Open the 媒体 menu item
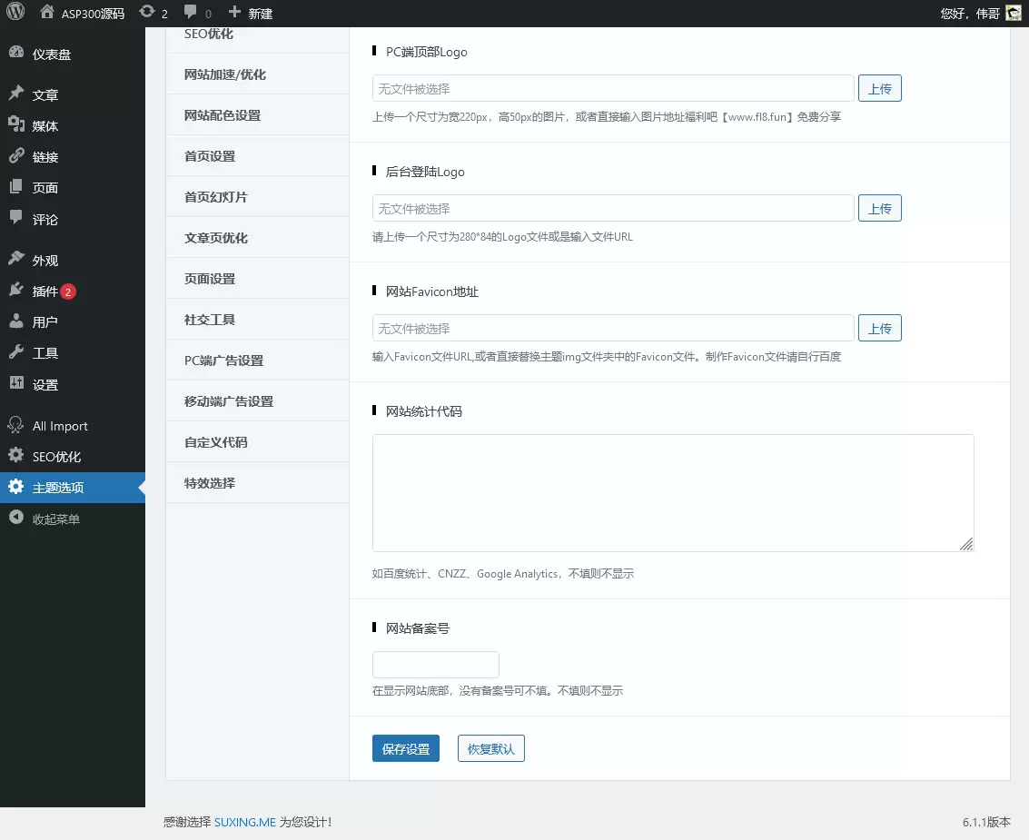This screenshot has width=1029, height=840. click(72, 125)
